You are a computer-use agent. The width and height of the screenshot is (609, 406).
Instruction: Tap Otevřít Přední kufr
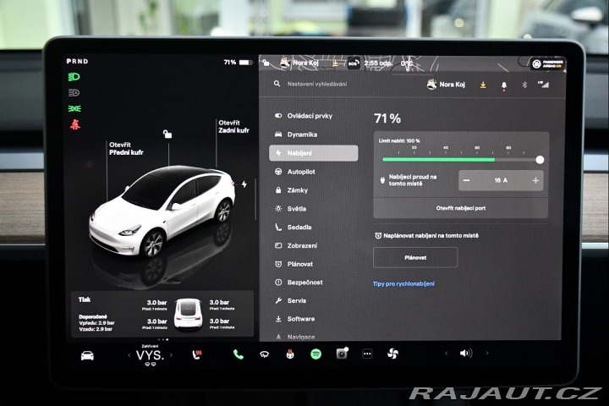point(126,149)
